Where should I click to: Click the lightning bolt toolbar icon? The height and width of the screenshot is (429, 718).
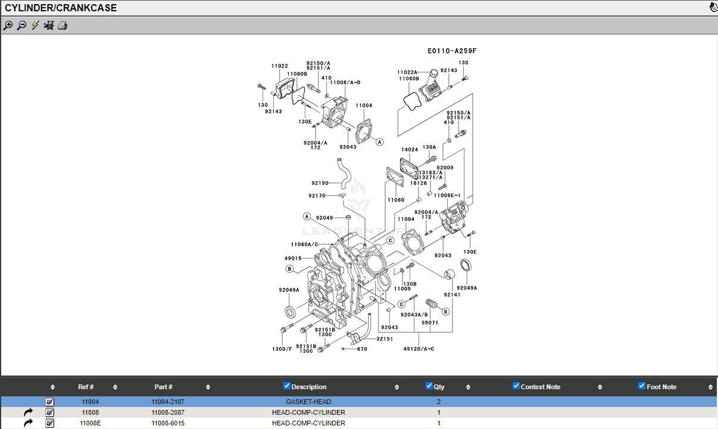(x=35, y=26)
